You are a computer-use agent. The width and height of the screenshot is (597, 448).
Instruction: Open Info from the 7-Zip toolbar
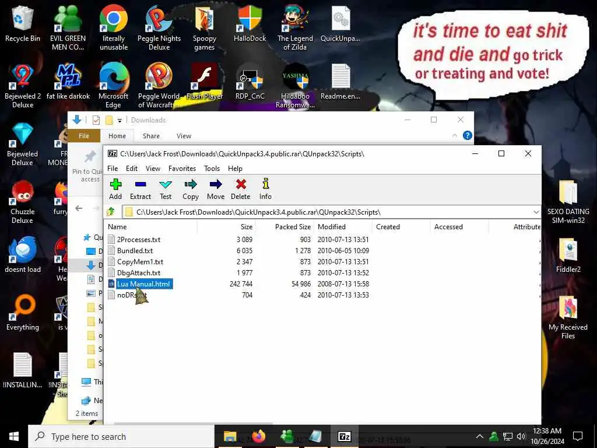tap(265, 190)
